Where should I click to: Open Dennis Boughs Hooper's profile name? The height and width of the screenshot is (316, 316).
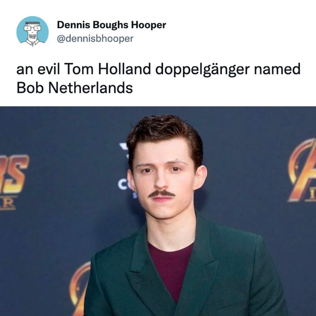coord(112,25)
